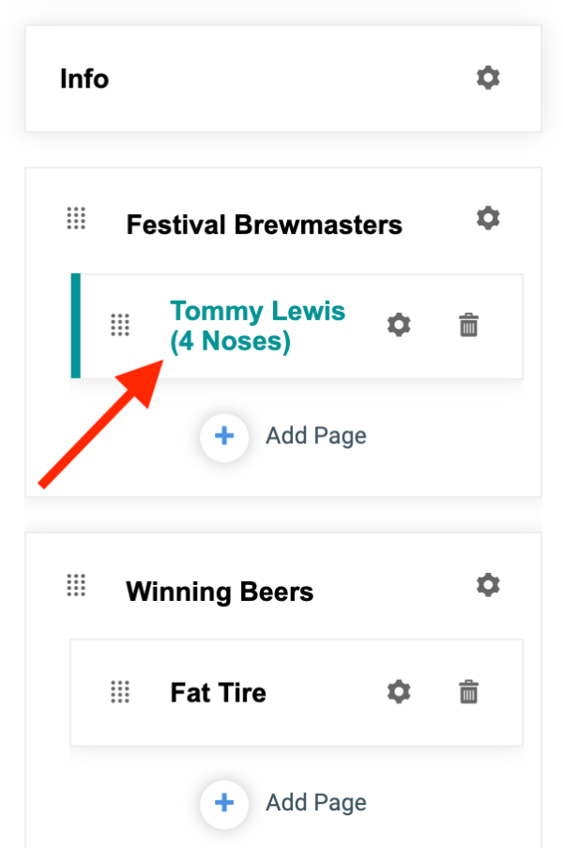The image size is (563, 848).
Task: Open the Tommy Lewis (4 Noses) page
Action: point(258,326)
